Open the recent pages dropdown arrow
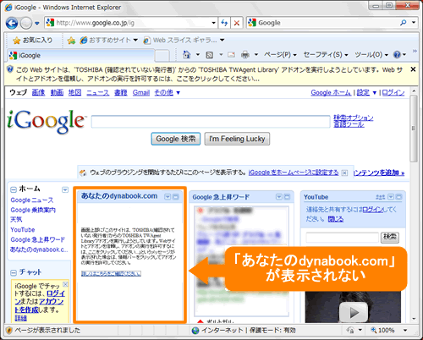423x340 pixels. 37,23
